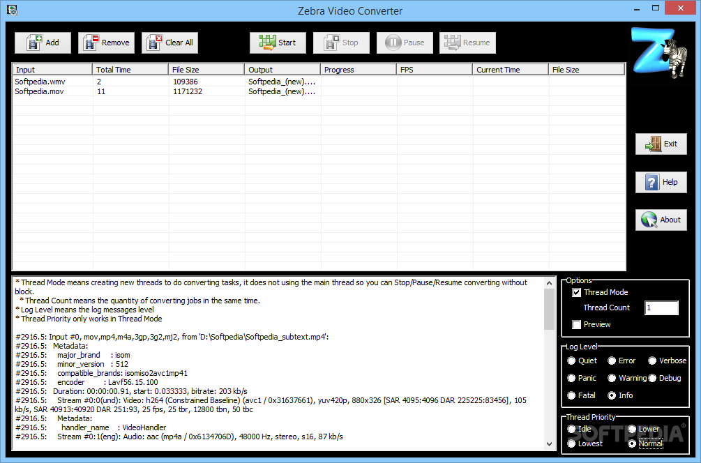Click the file size value 1171232

(188, 91)
